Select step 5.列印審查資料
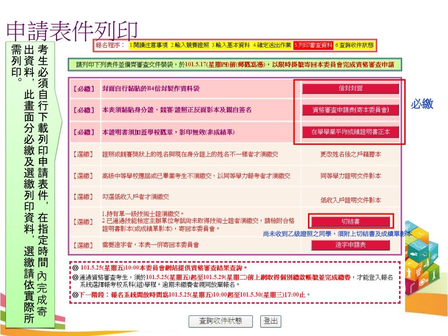The height and width of the screenshot is (336, 448). click(x=313, y=45)
